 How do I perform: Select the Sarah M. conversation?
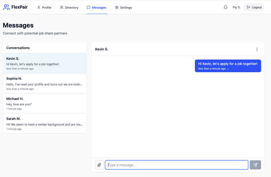(x=45, y=123)
